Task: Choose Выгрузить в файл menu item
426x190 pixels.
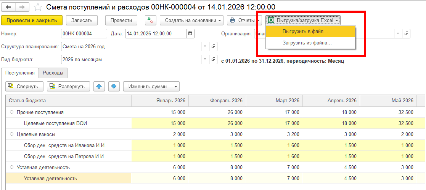Action: tap(305, 32)
